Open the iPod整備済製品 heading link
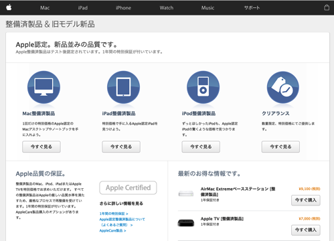334x241 pixels. coord(199,114)
